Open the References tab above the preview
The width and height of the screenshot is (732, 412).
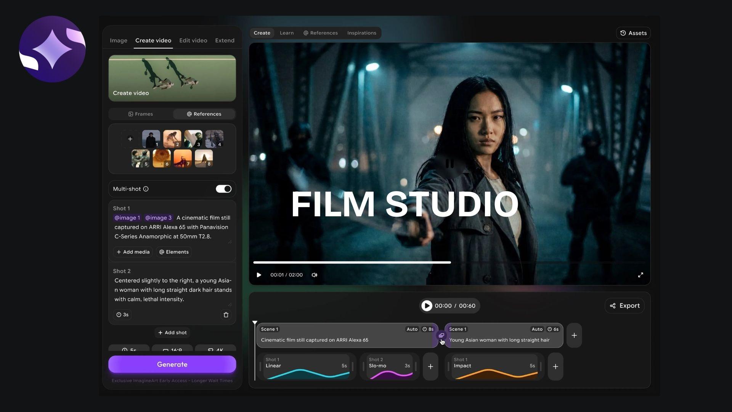pyautogui.click(x=321, y=33)
